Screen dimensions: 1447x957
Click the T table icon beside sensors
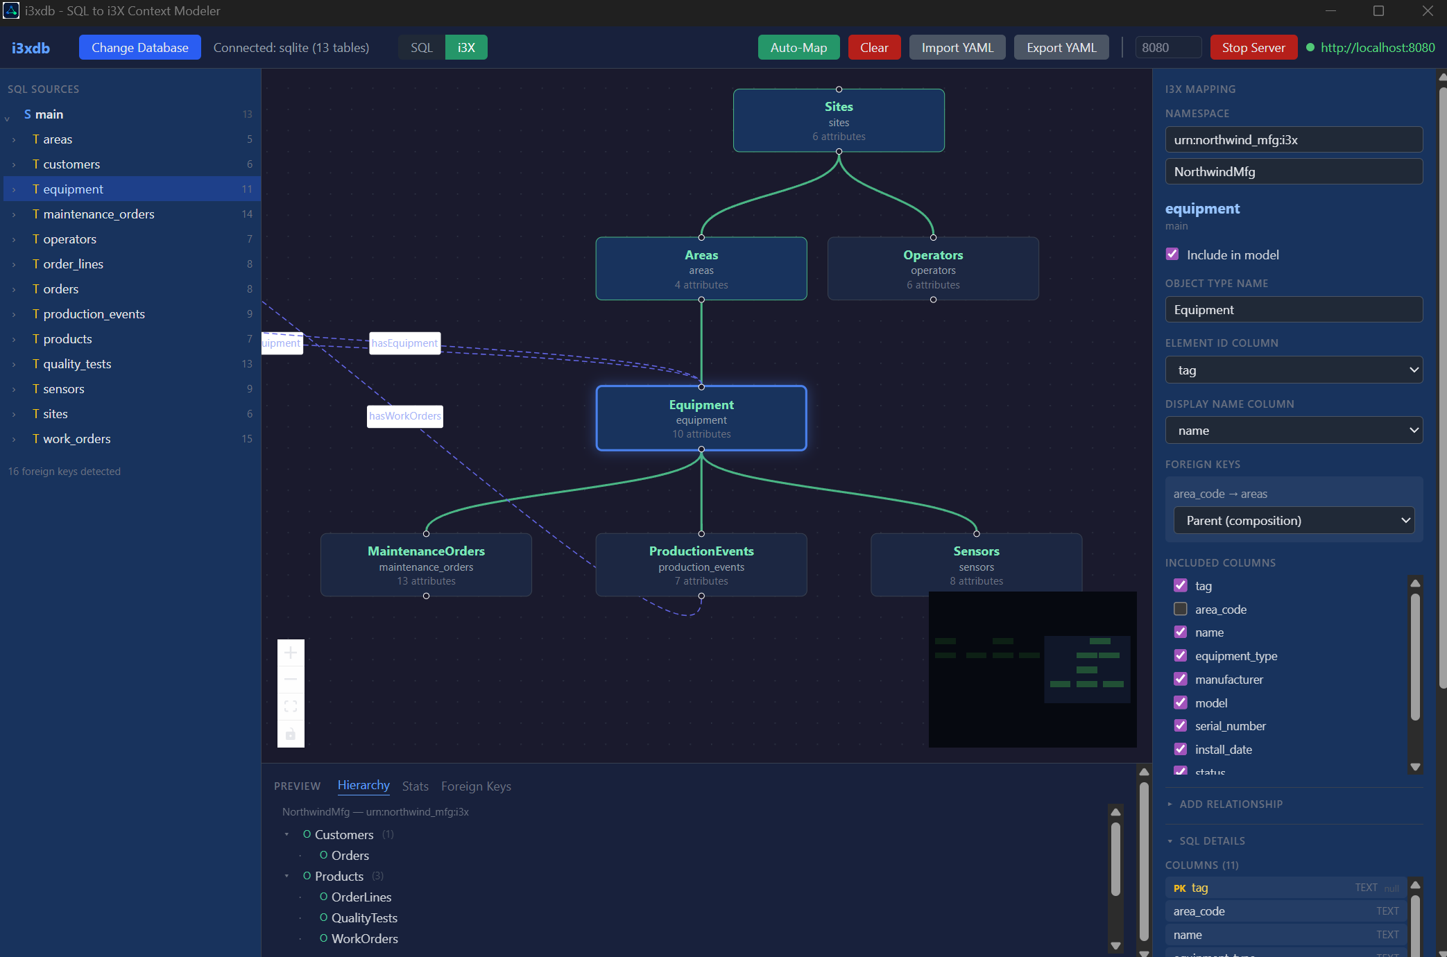[35, 389]
